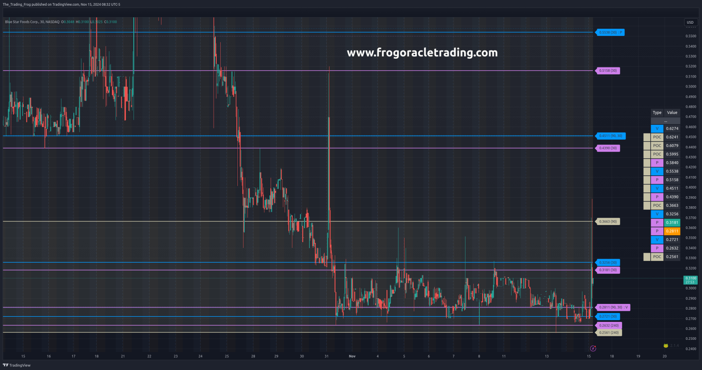Click table value 0.6241

672,137
